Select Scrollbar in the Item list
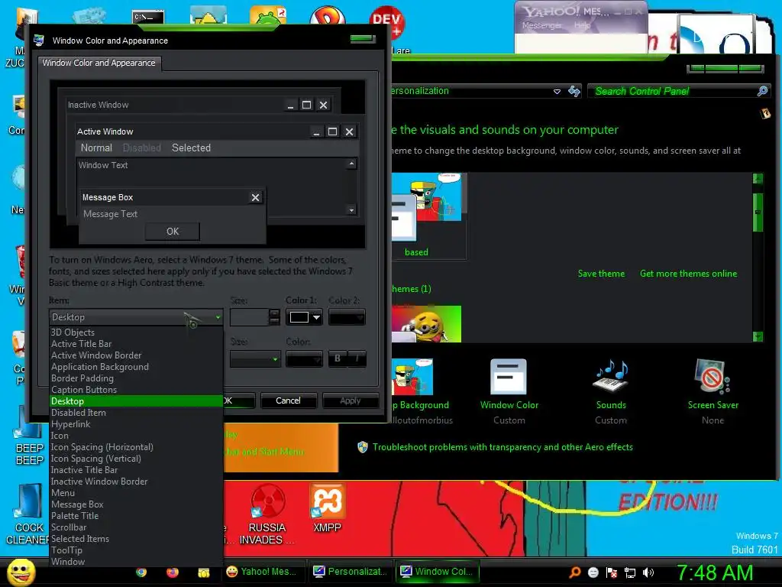 [x=136, y=527]
